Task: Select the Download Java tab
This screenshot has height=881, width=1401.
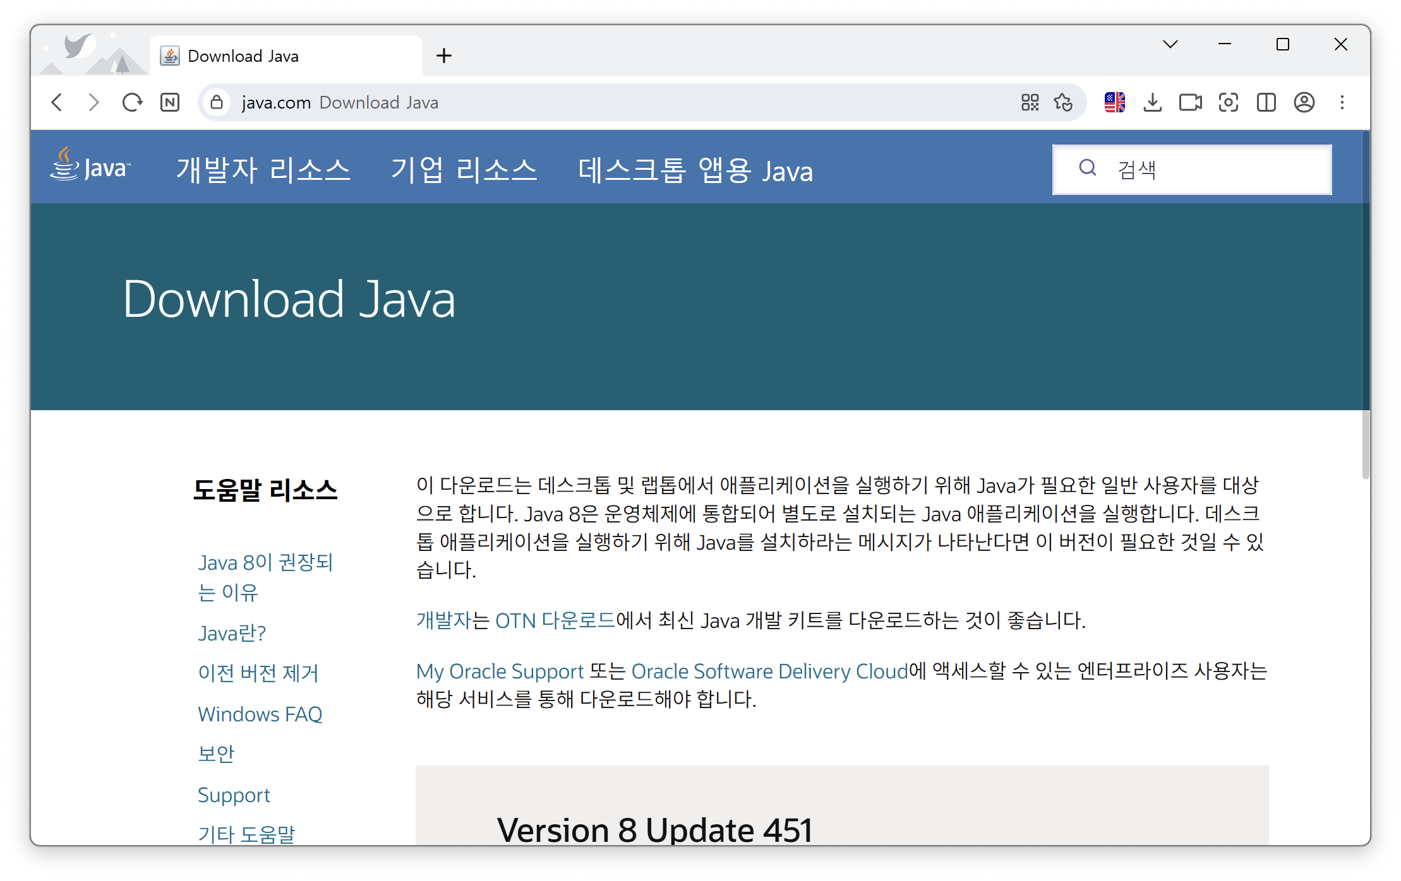Action: pyautogui.click(x=286, y=56)
